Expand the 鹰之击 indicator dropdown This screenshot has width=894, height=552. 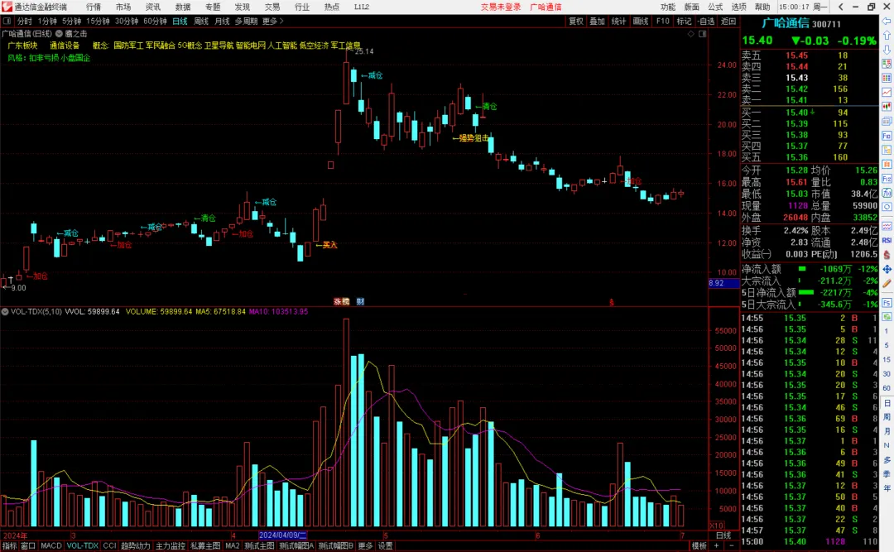(59, 34)
